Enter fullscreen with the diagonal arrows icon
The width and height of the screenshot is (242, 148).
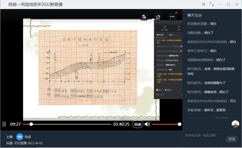tap(212, 4)
